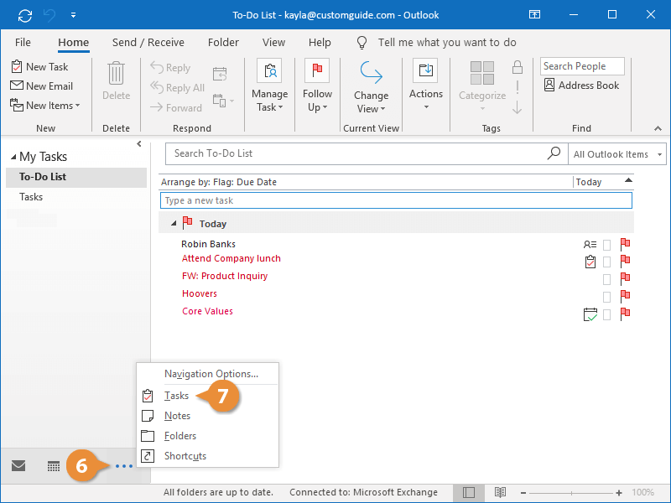Check the Core Values completion box
The height and width of the screenshot is (503, 671).
[606, 315]
